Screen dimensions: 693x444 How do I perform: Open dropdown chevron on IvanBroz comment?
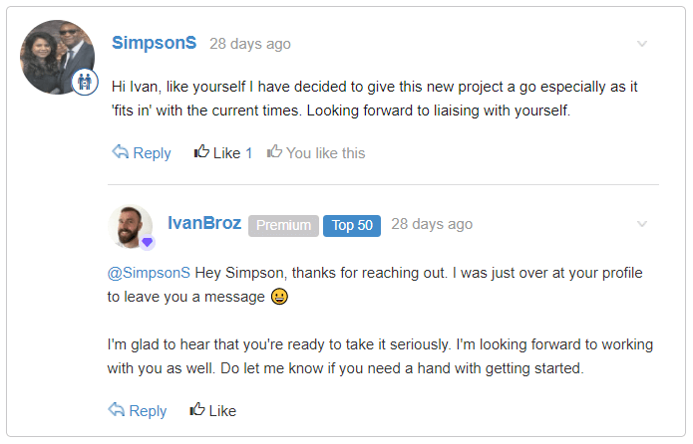[642, 224]
